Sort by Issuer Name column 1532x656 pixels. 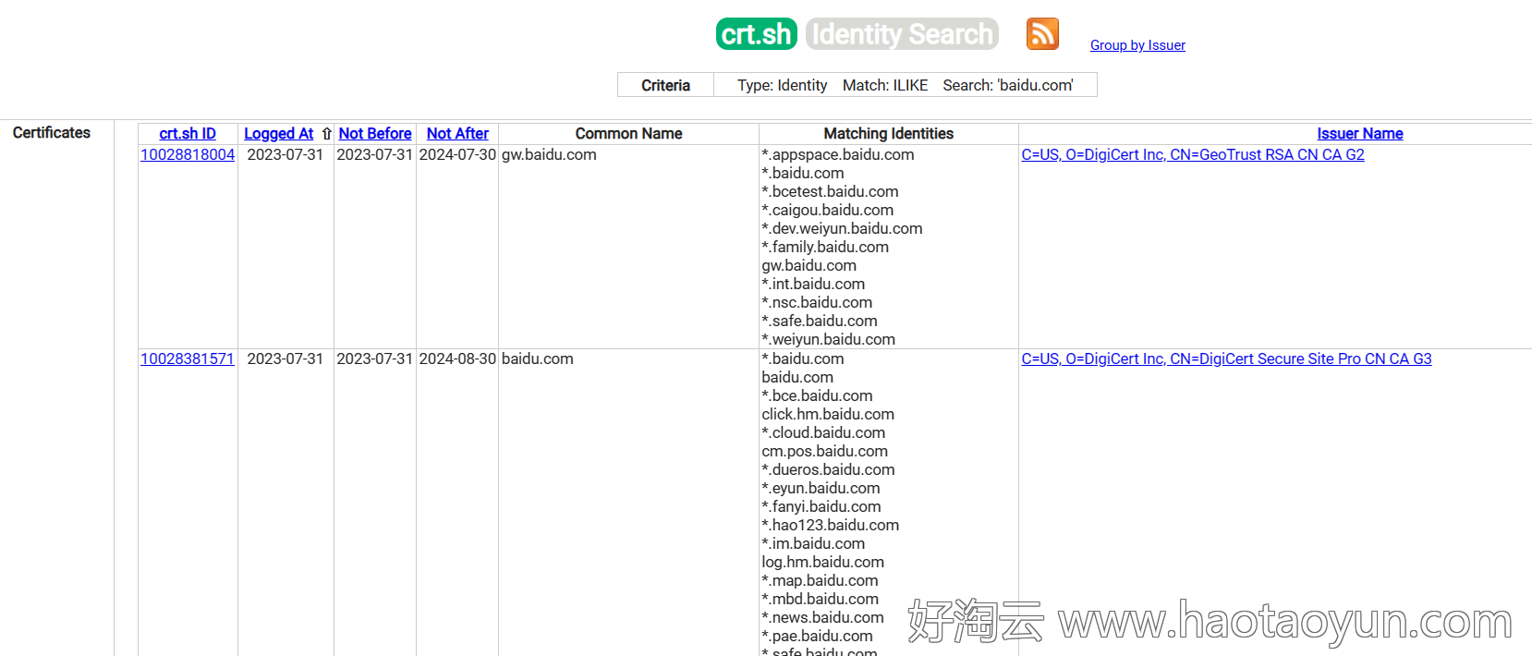pyautogui.click(x=1360, y=134)
